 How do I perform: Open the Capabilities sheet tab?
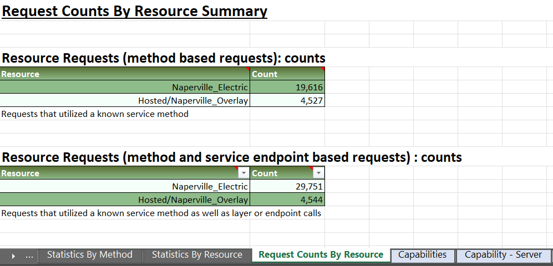tap(422, 255)
